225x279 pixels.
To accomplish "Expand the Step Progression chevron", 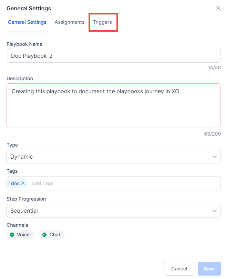I will (x=215, y=211).
